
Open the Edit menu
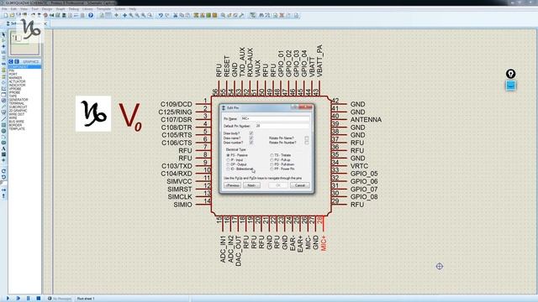[13, 9]
